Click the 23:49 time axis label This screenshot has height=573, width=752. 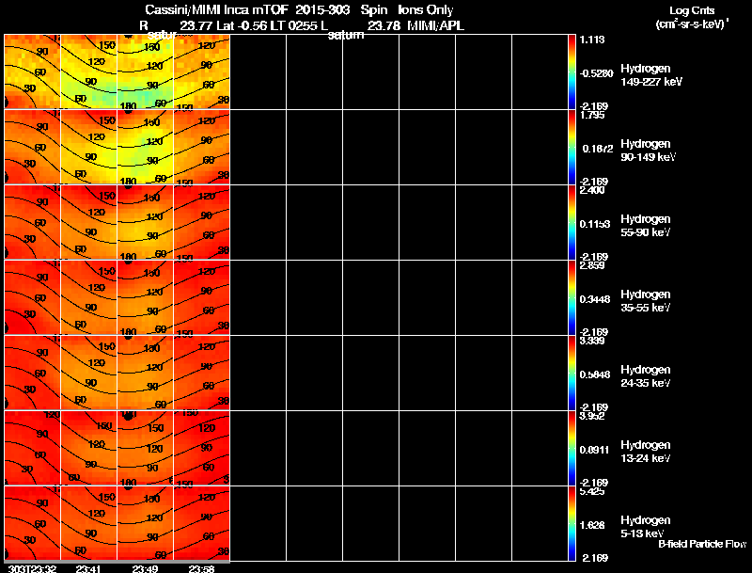point(145,568)
